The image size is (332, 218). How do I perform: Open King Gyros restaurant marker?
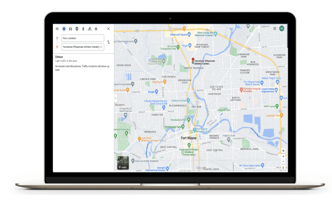tap(165, 82)
